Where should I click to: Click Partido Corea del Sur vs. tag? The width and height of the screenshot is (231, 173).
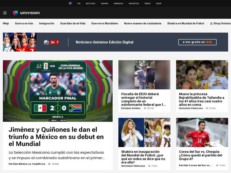pos(195,165)
